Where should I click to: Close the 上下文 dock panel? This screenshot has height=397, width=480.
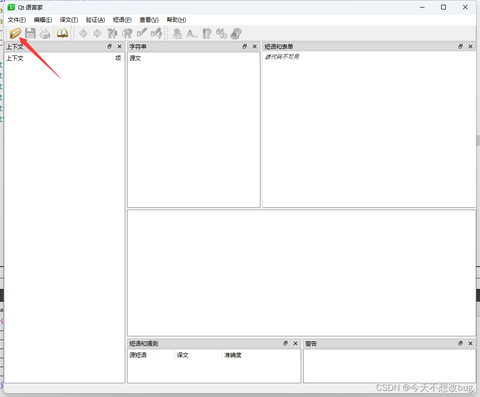[120, 46]
